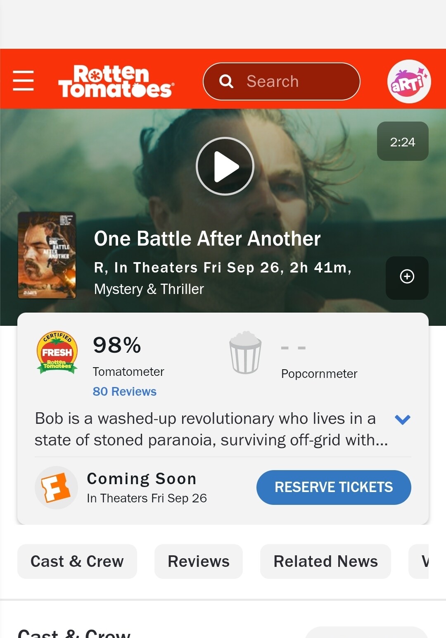The width and height of the screenshot is (446, 638).
Task: Open the hamburger navigation menu
Action: (x=23, y=80)
